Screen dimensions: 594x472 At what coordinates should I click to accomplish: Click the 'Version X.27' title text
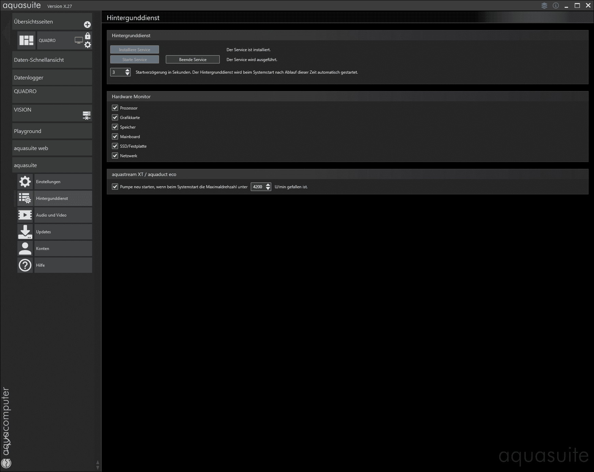click(x=60, y=6)
